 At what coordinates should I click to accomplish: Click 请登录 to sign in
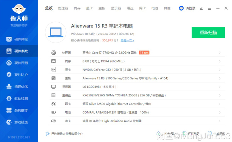click(191, 8)
